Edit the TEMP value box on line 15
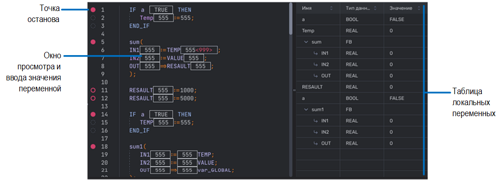The width and height of the screenshot is (502, 180). 164,123
